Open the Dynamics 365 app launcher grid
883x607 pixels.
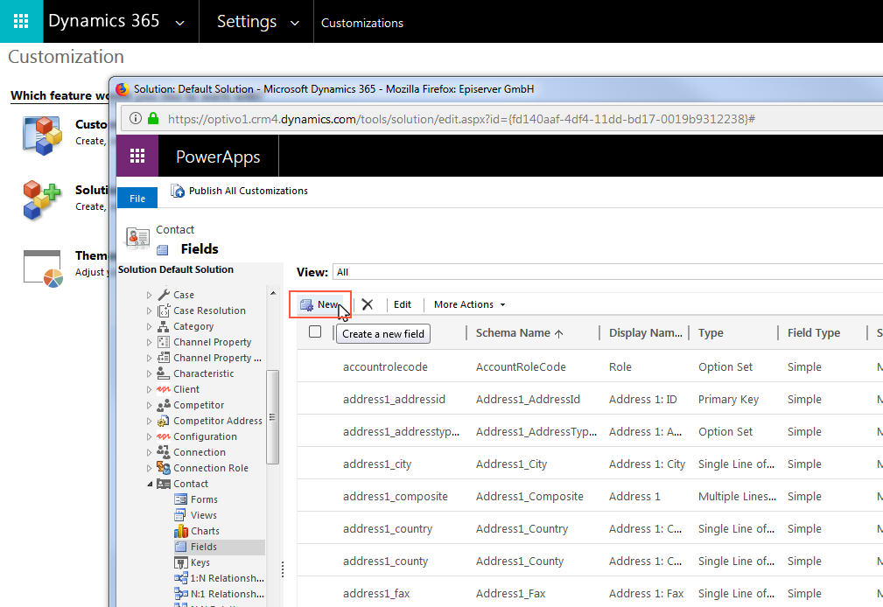tap(21, 21)
